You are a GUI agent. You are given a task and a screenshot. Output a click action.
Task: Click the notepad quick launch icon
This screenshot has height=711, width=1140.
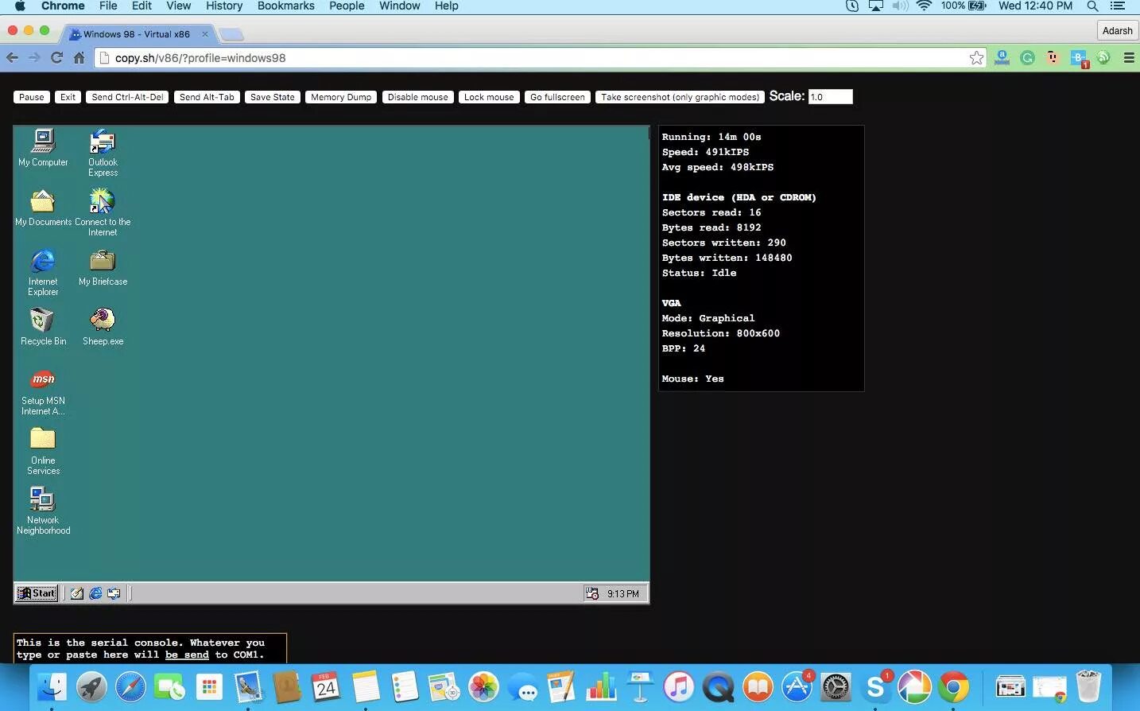coord(77,593)
